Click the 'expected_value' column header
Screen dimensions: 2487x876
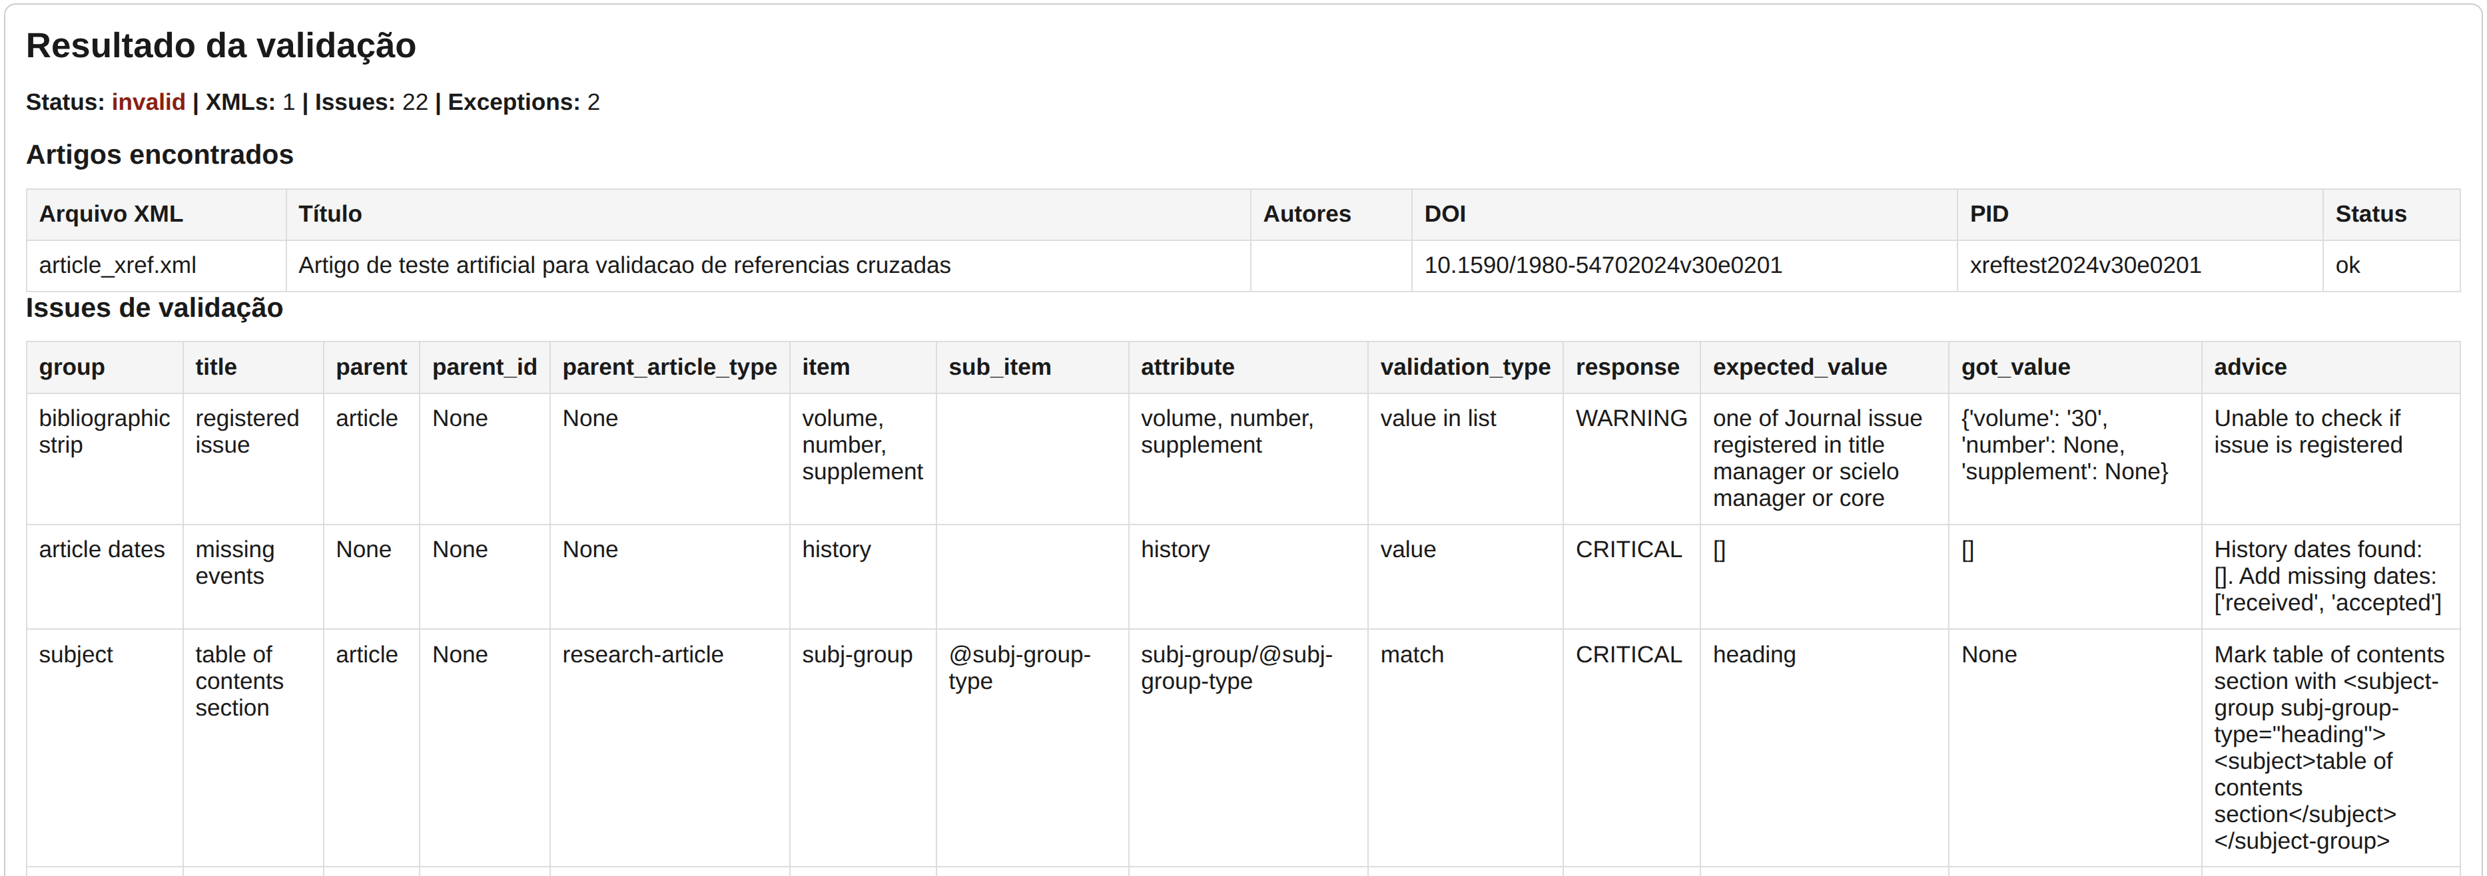1824,367
